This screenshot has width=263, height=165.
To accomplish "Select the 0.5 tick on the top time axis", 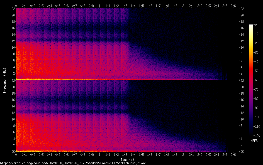I will 58,6.
